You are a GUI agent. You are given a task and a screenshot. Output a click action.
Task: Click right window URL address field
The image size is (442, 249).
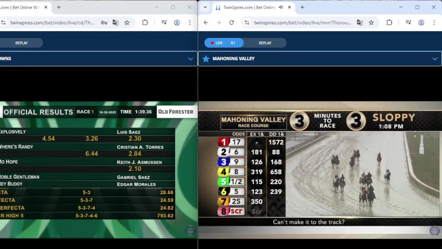point(303,22)
